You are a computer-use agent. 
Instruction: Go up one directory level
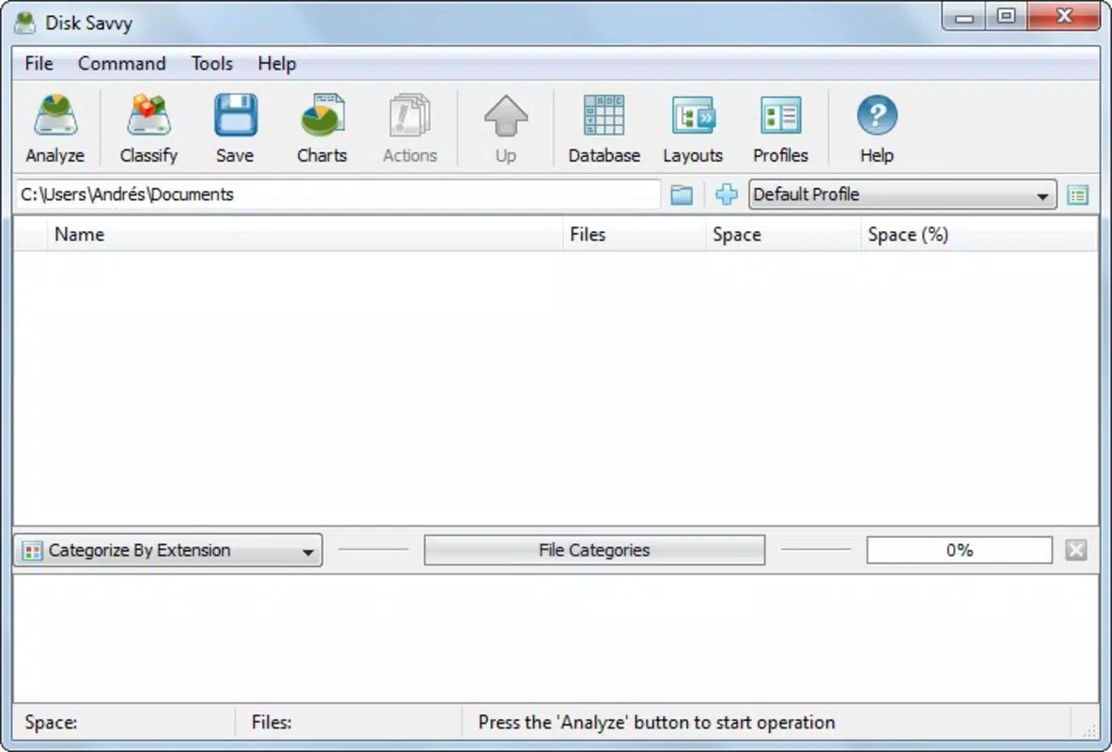(506, 129)
